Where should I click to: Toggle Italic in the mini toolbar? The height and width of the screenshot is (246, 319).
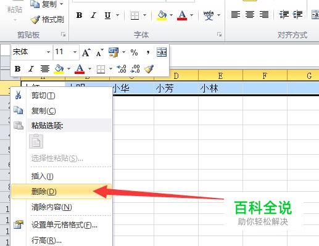click(31, 69)
